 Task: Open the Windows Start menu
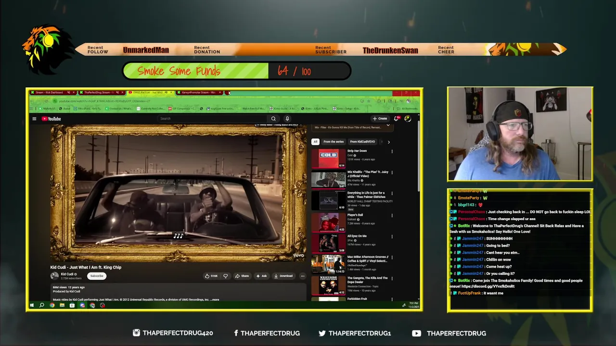[32, 305]
